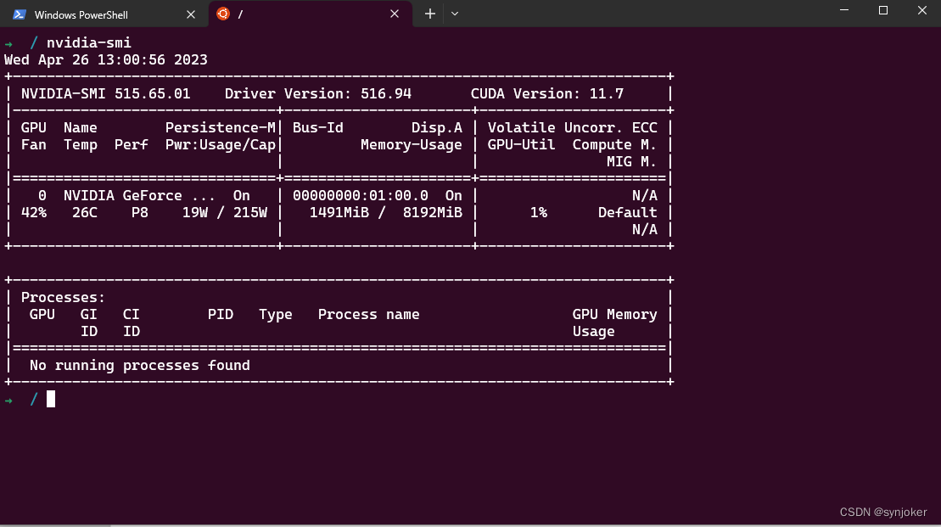Click the NVIDIA GeForce GPU name
The image size is (941, 527).
click(139, 196)
